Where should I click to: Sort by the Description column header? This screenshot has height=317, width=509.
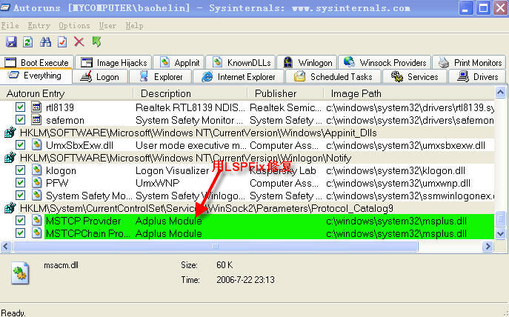coord(190,93)
